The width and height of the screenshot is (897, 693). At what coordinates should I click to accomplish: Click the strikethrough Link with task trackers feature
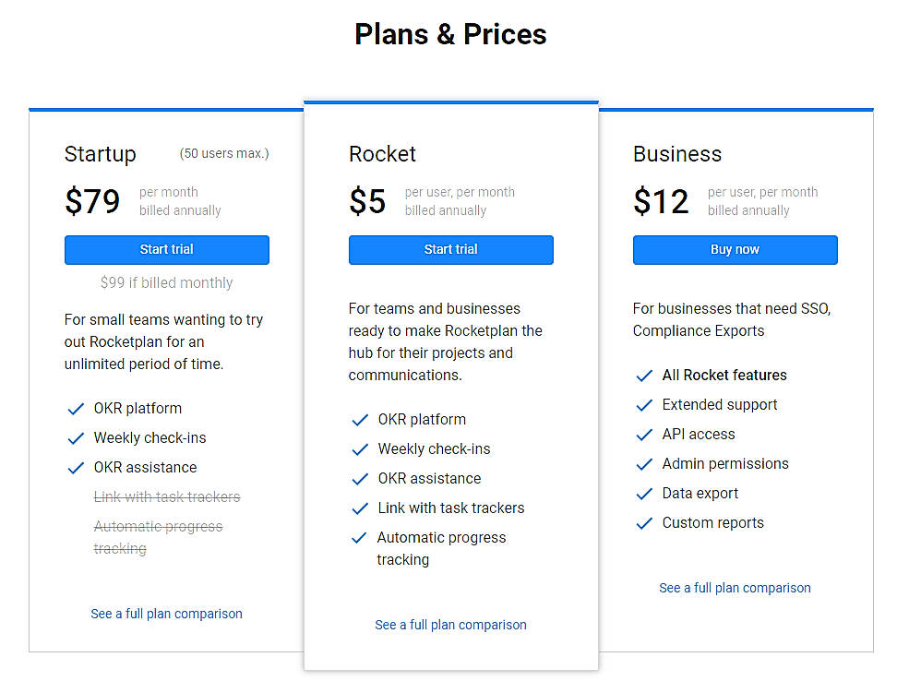click(x=167, y=496)
